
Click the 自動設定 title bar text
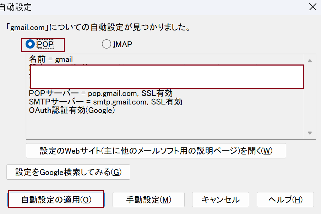point(16,7)
